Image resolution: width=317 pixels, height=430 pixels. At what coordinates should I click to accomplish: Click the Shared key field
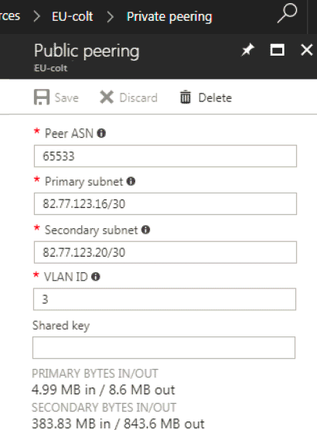(x=164, y=348)
